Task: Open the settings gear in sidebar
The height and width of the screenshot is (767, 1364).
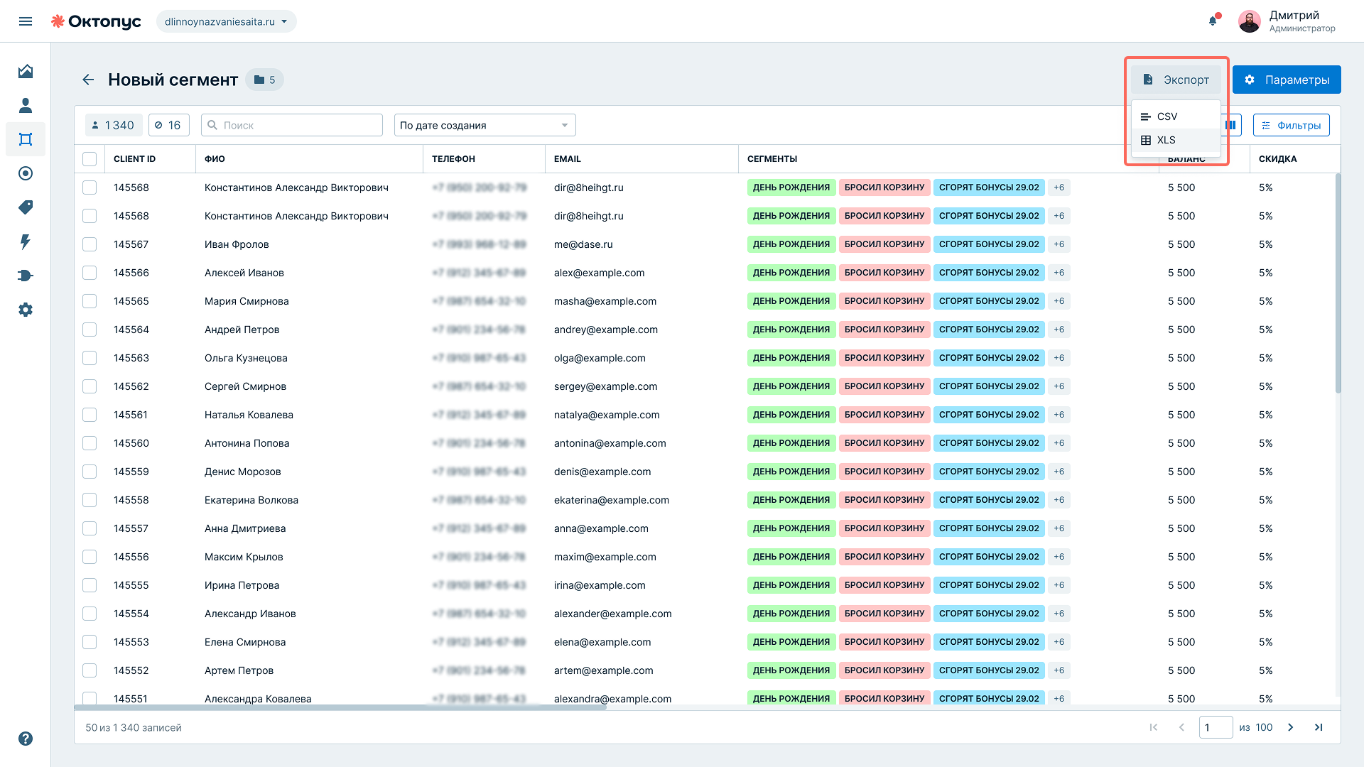Action: pos(26,310)
